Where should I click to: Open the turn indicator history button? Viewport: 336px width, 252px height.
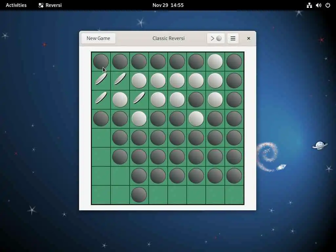pyautogui.click(x=216, y=38)
